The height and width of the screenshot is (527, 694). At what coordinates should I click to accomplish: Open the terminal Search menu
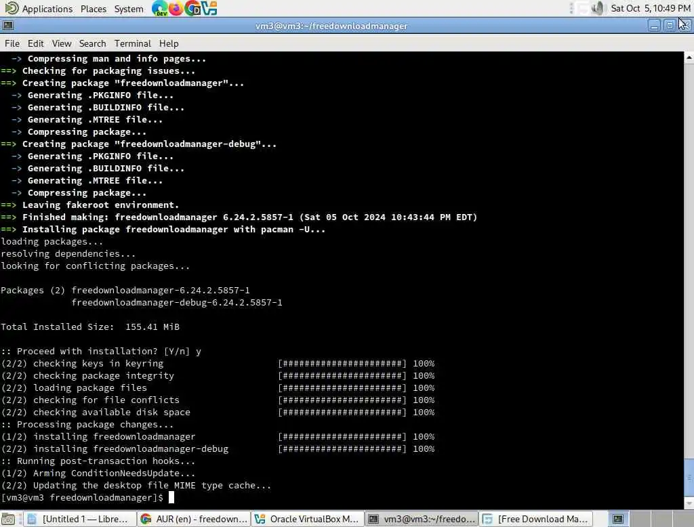92,43
